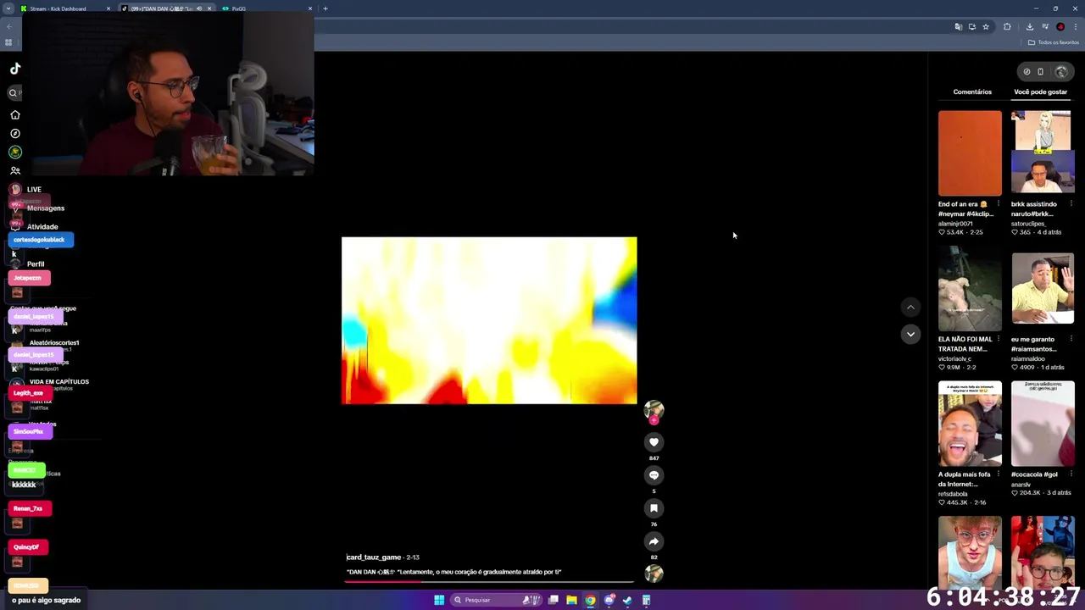1085x610 pixels.
Task: Click the Chrome translate page icon
Action: [x=959, y=26]
